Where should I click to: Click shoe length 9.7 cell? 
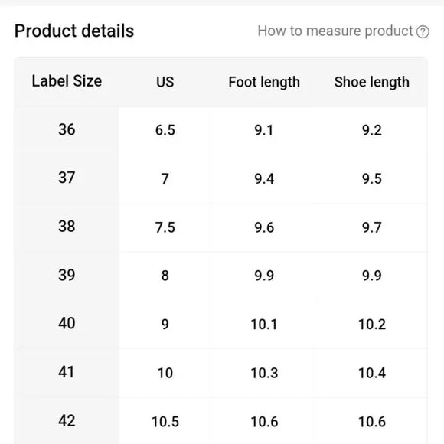coord(372,227)
